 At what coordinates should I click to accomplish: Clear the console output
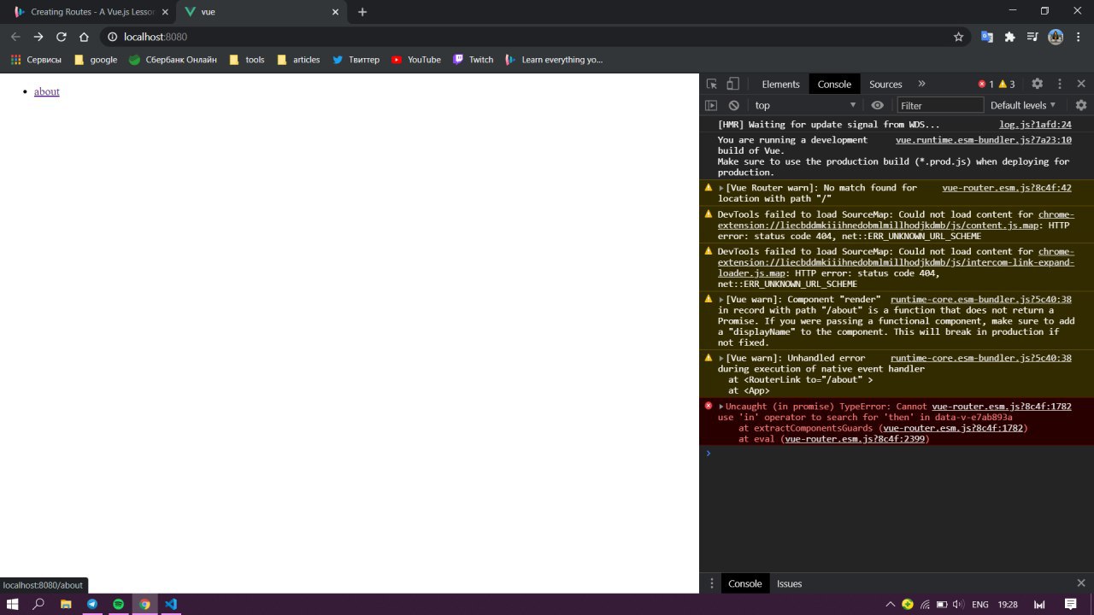click(x=734, y=105)
